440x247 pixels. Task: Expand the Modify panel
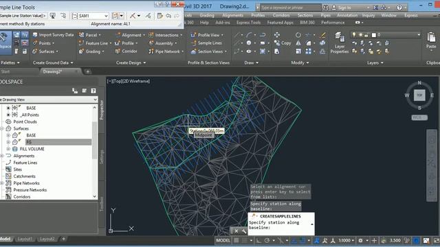click(x=300, y=62)
